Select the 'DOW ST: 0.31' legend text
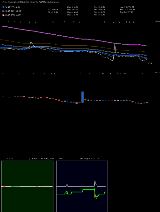 (x=12, y=7)
